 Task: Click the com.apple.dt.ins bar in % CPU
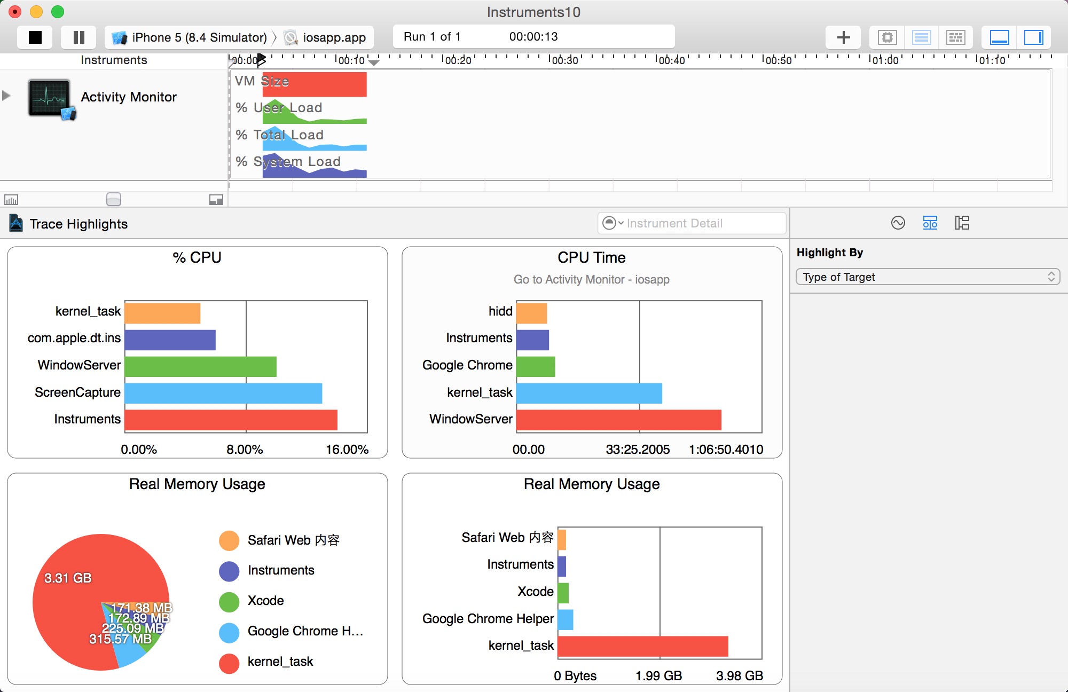click(x=170, y=340)
